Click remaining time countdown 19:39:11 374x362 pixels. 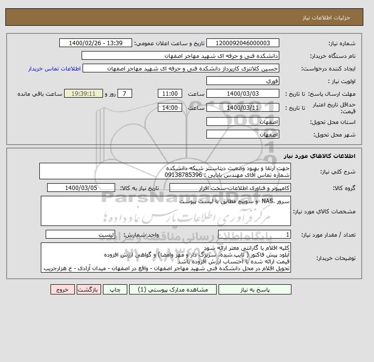click(x=84, y=94)
